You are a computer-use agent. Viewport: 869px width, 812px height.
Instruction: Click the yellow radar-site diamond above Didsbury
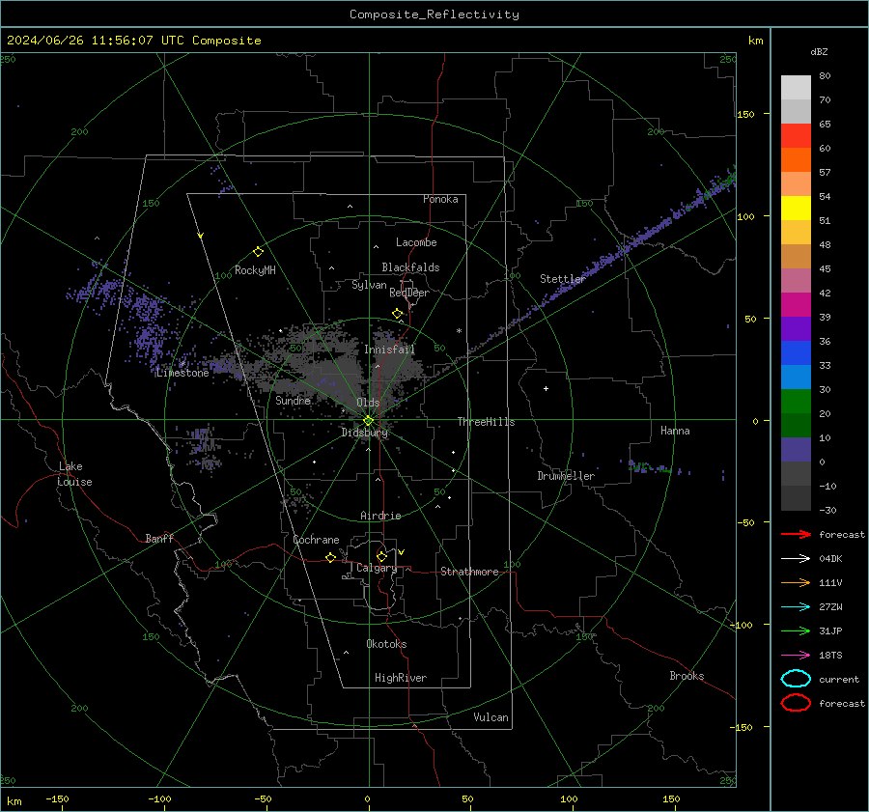point(369,421)
